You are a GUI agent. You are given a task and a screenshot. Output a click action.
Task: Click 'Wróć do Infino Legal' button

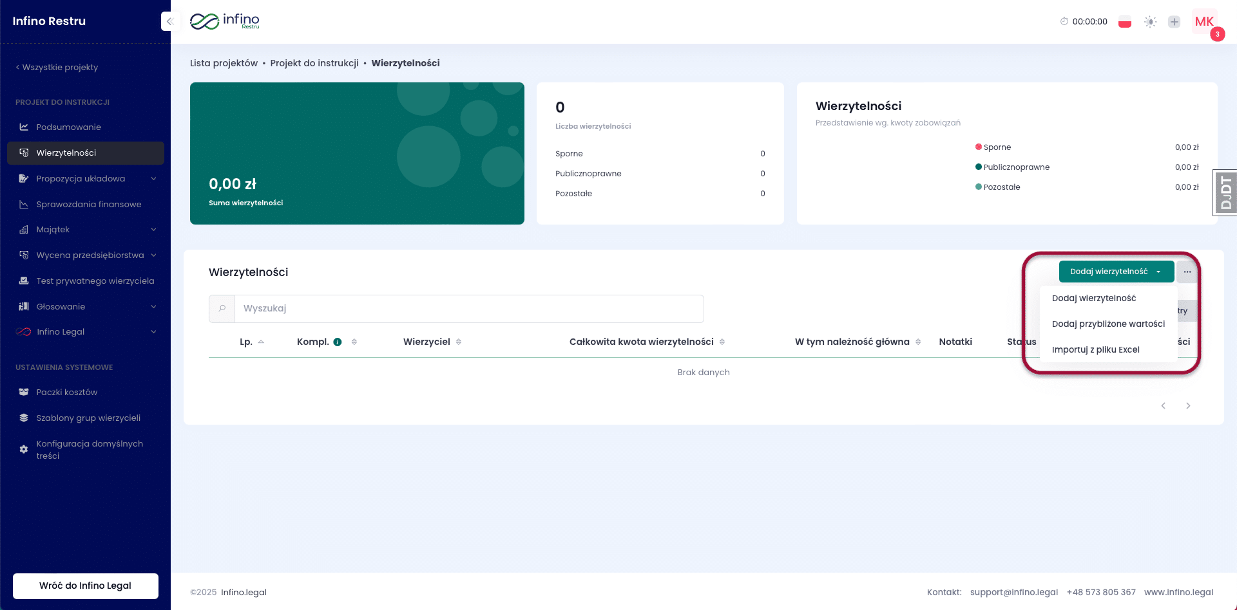pyautogui.click(x=85, y=586)
